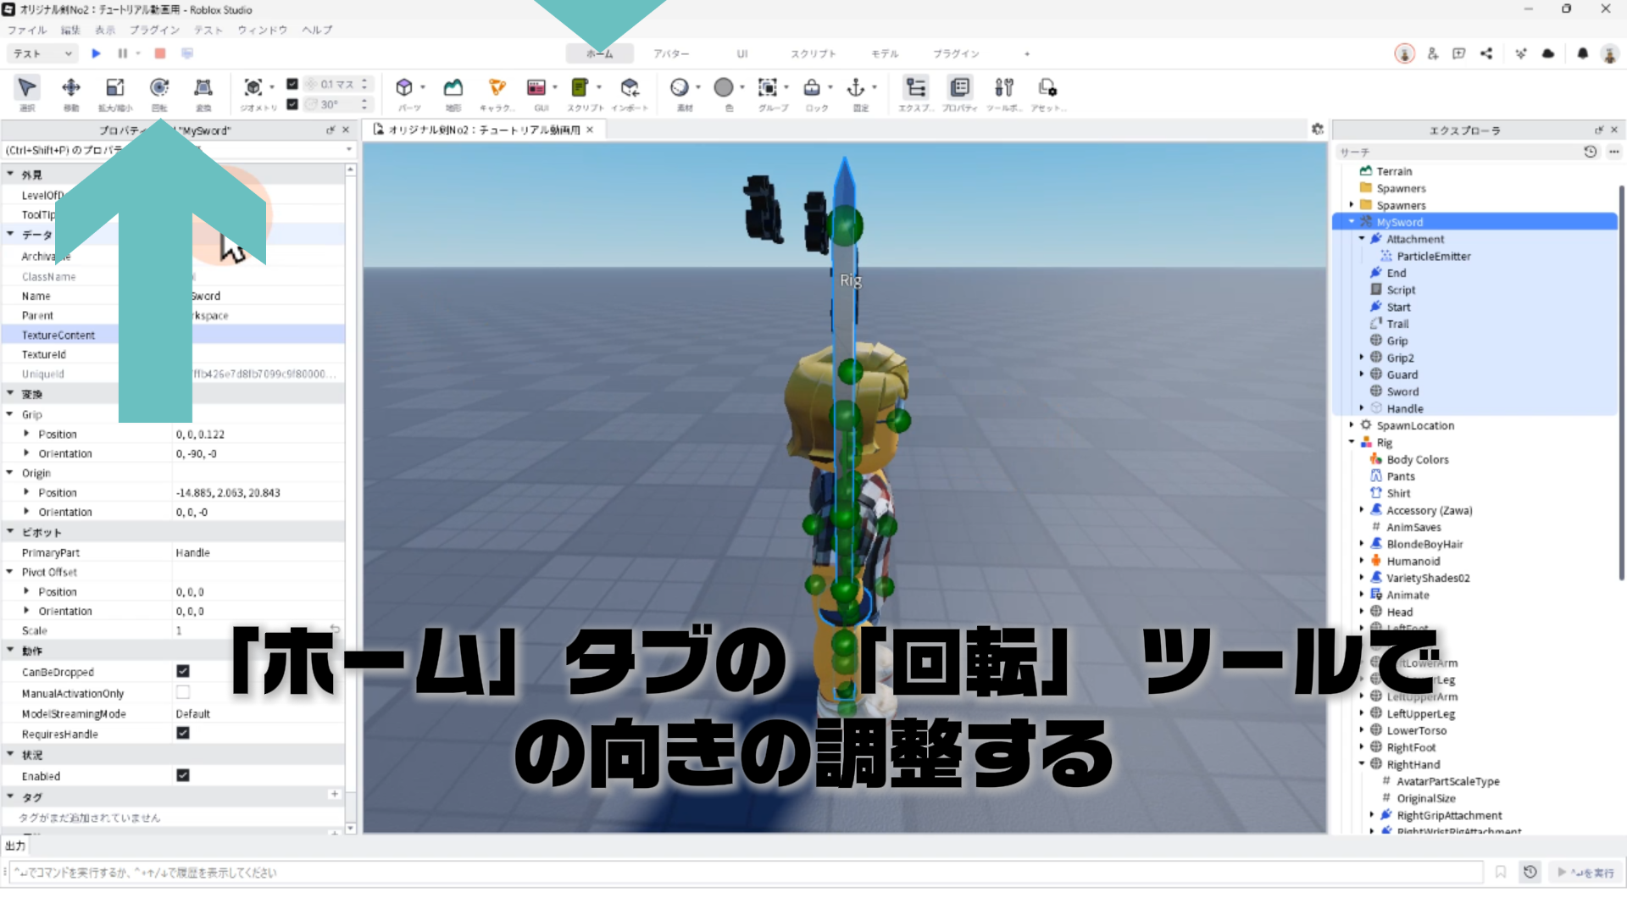The height and width of the screenshot is (915, 1627).
Task: Uncheck the RequiresHandle checkbox
Action: pos(182,733)
